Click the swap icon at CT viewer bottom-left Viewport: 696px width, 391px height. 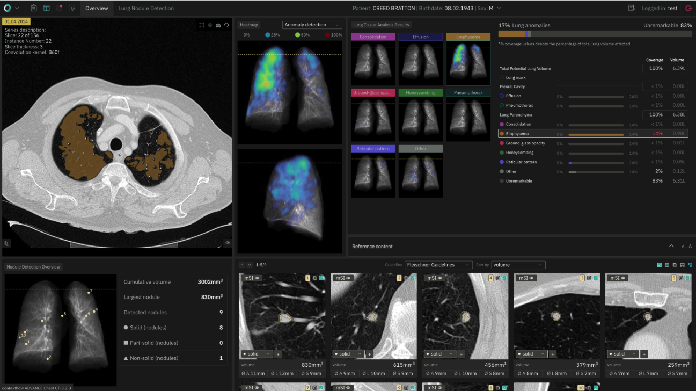pyautogui.click(x=6, y=243)
